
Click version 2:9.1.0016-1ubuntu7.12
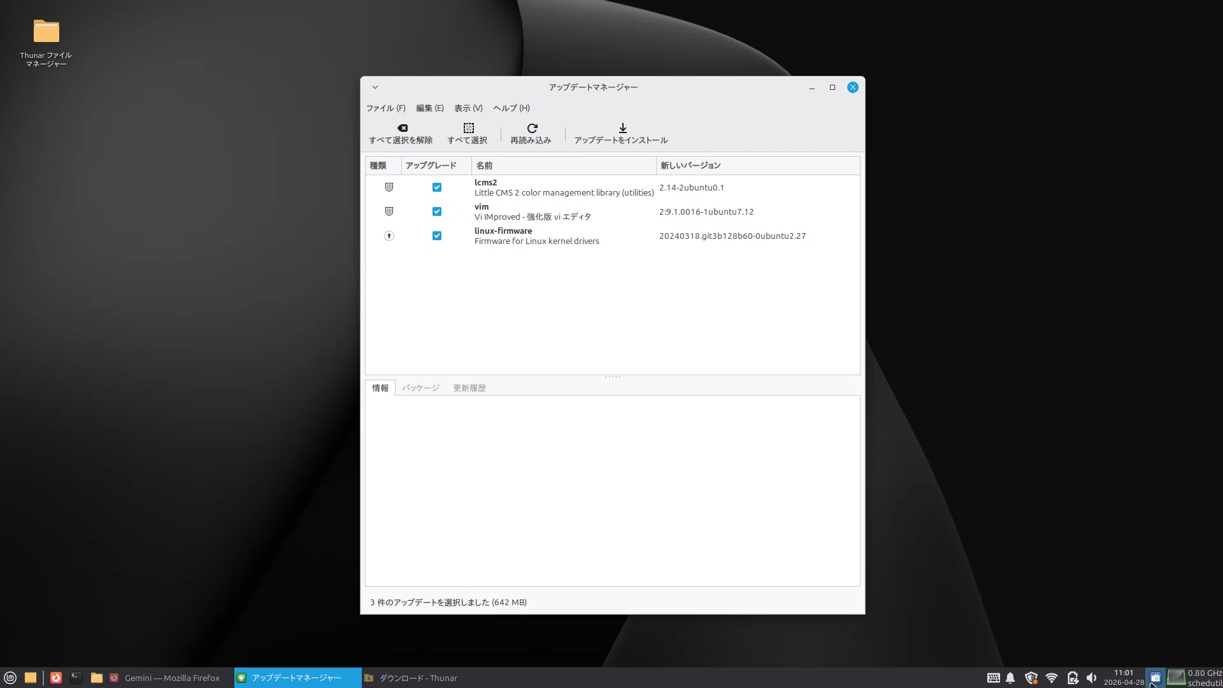click(x=706, y=212)
